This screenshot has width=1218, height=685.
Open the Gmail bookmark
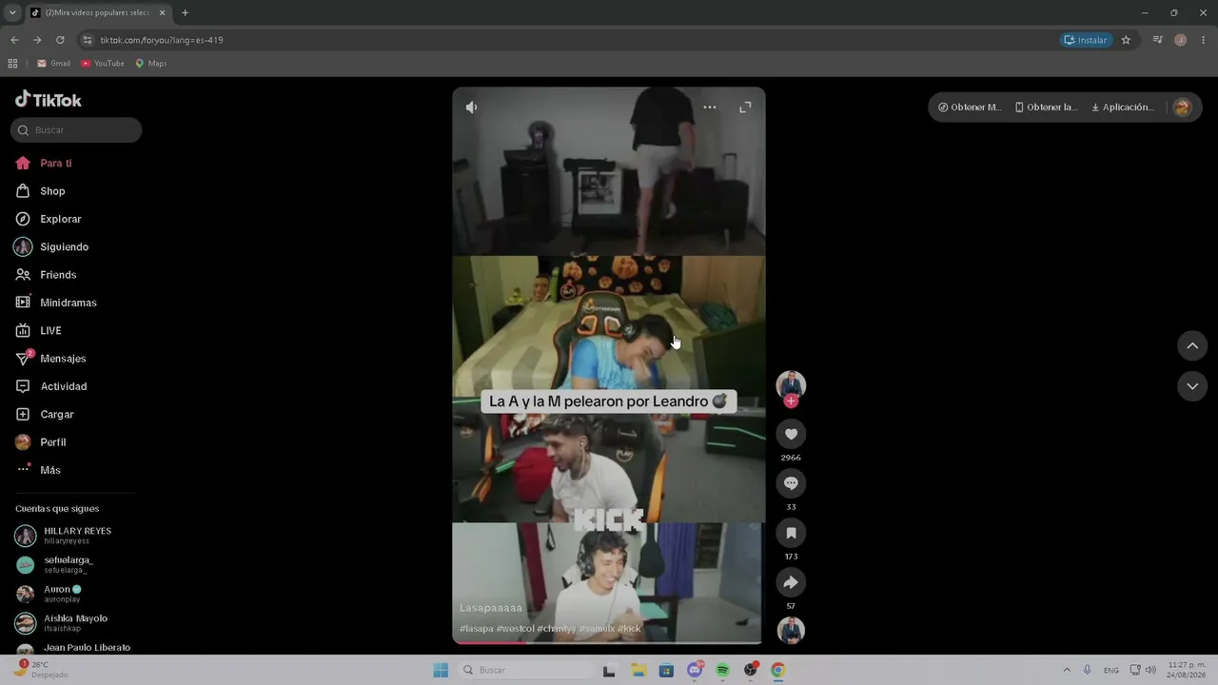(x=53, y=64)
